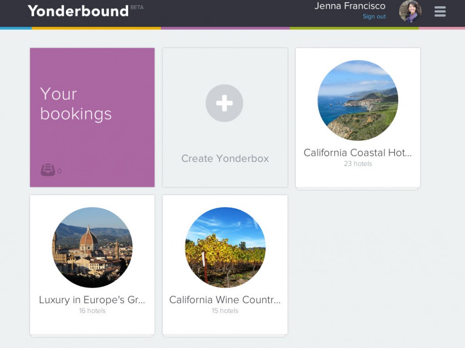Screen dimensions: 465x348
Task: Click the California Coastal Hot... title
Action: pyautogui.click(x=358, y=153)
